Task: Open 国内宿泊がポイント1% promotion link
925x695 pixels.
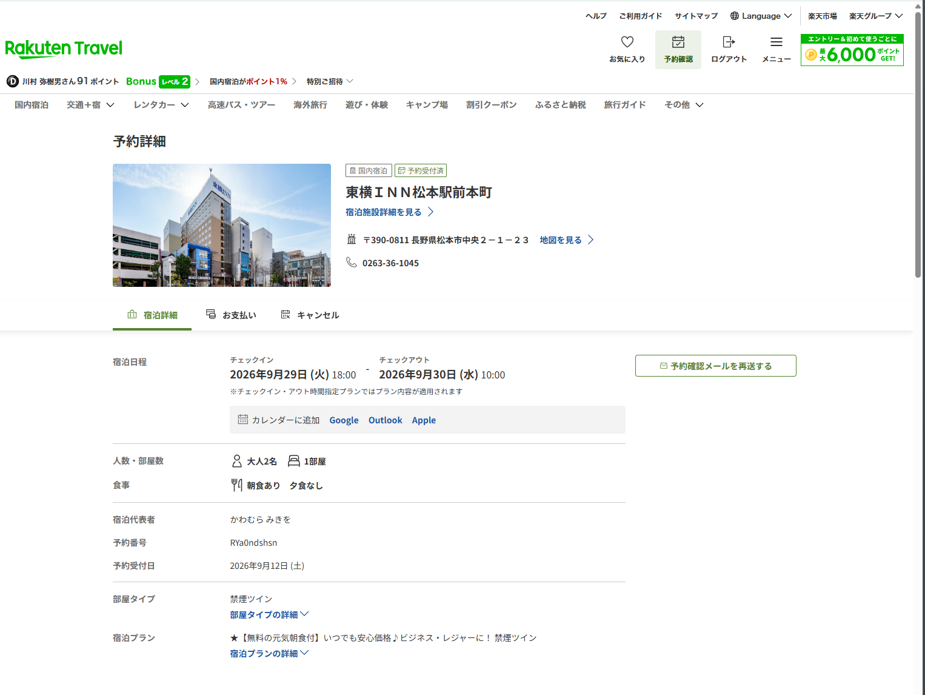Action: click(253, 81)
